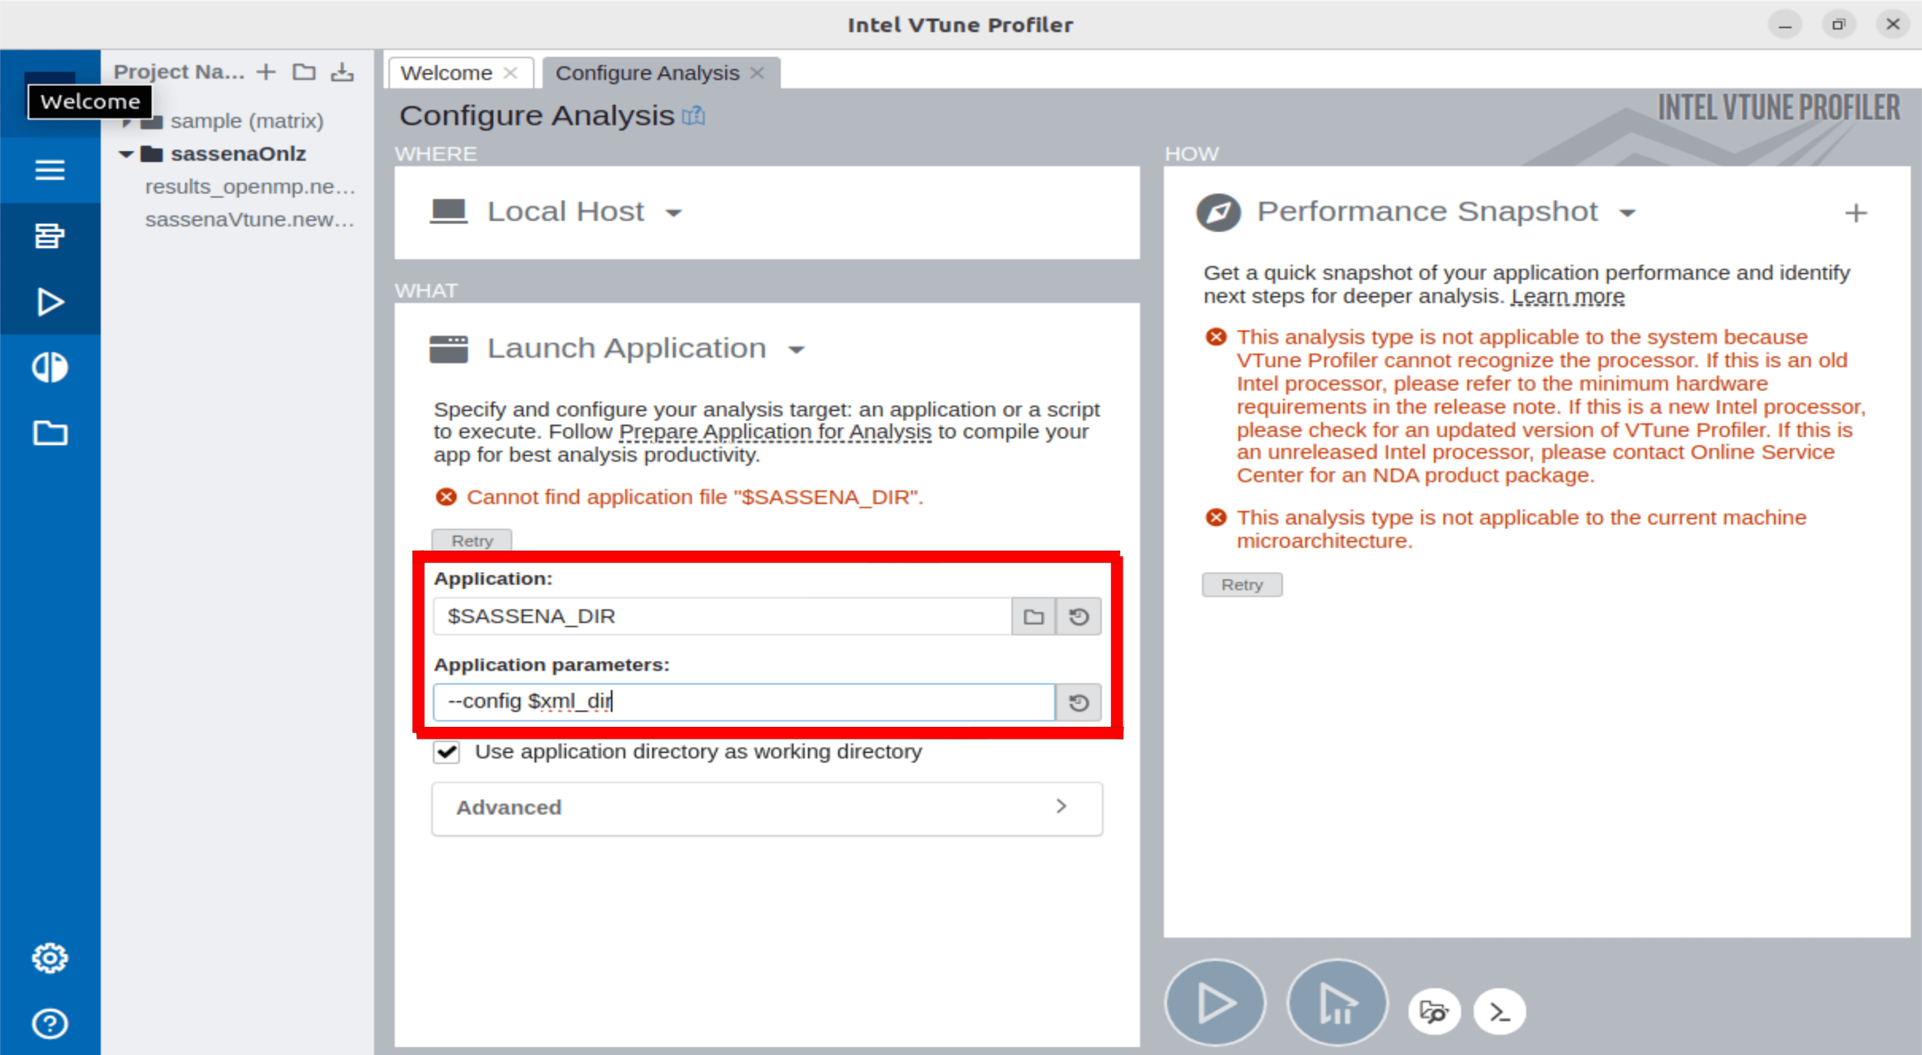The width and height of the screenshot is (1922, 1055).
Task: Add custom analysis with plus icon
Action: [1856, 213]
